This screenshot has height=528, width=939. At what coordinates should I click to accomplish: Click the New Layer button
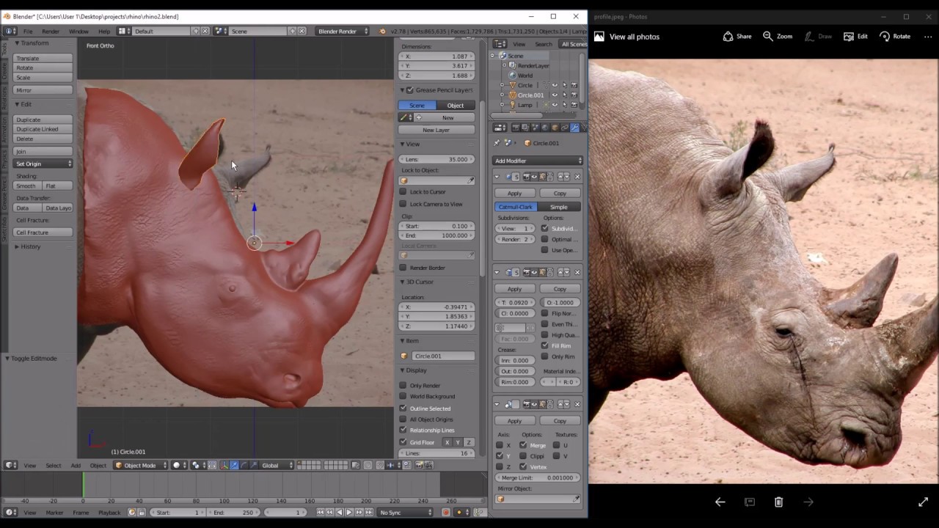pyautogui.click(x=436, y=130)
